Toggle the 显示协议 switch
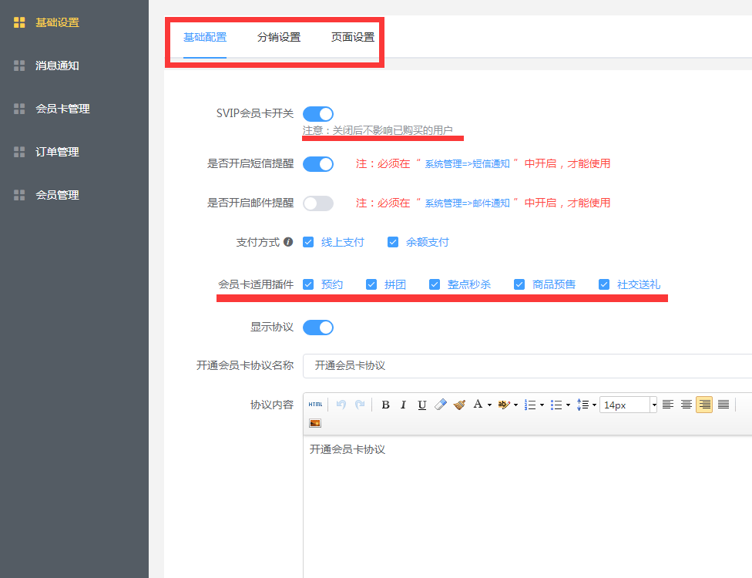 click(318, 328)
